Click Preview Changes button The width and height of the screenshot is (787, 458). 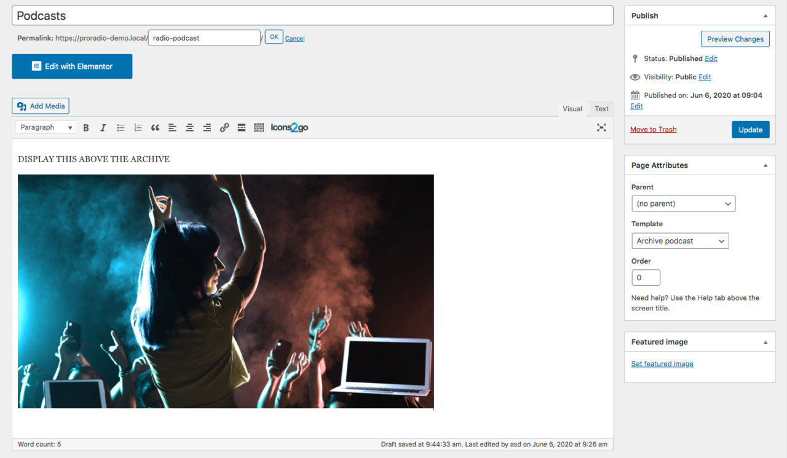tap(735, 39)
